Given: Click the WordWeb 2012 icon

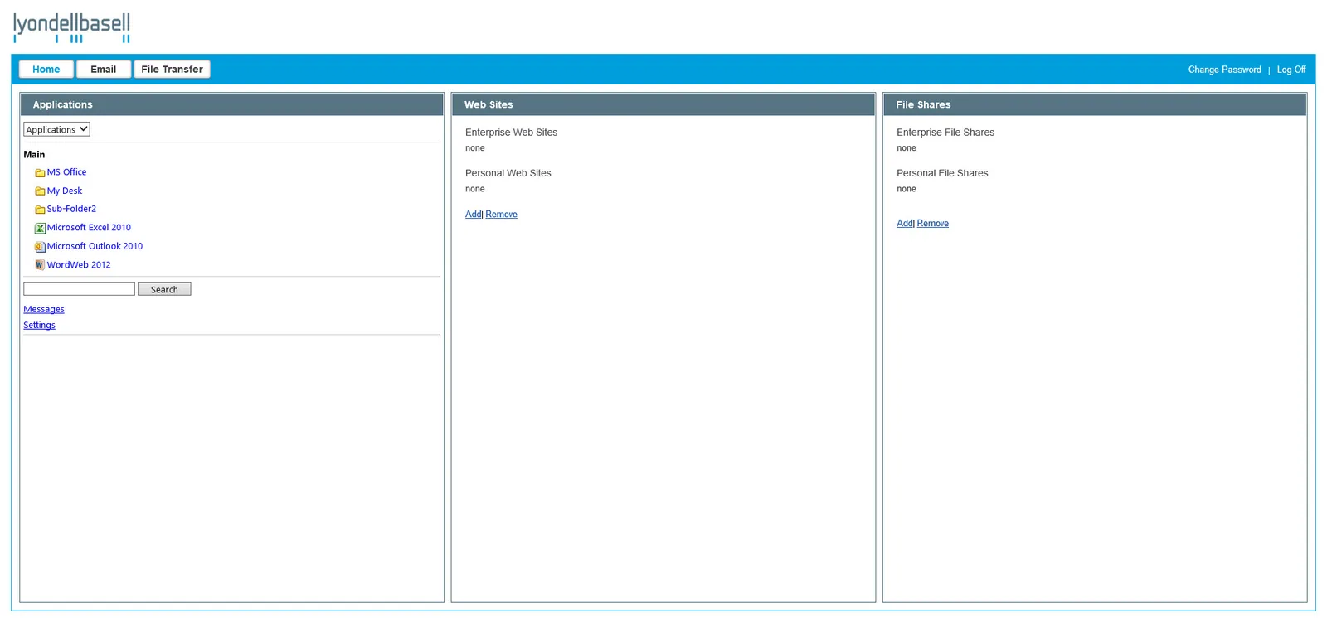Looking at the screenshot, I should [x=40, y=265].
